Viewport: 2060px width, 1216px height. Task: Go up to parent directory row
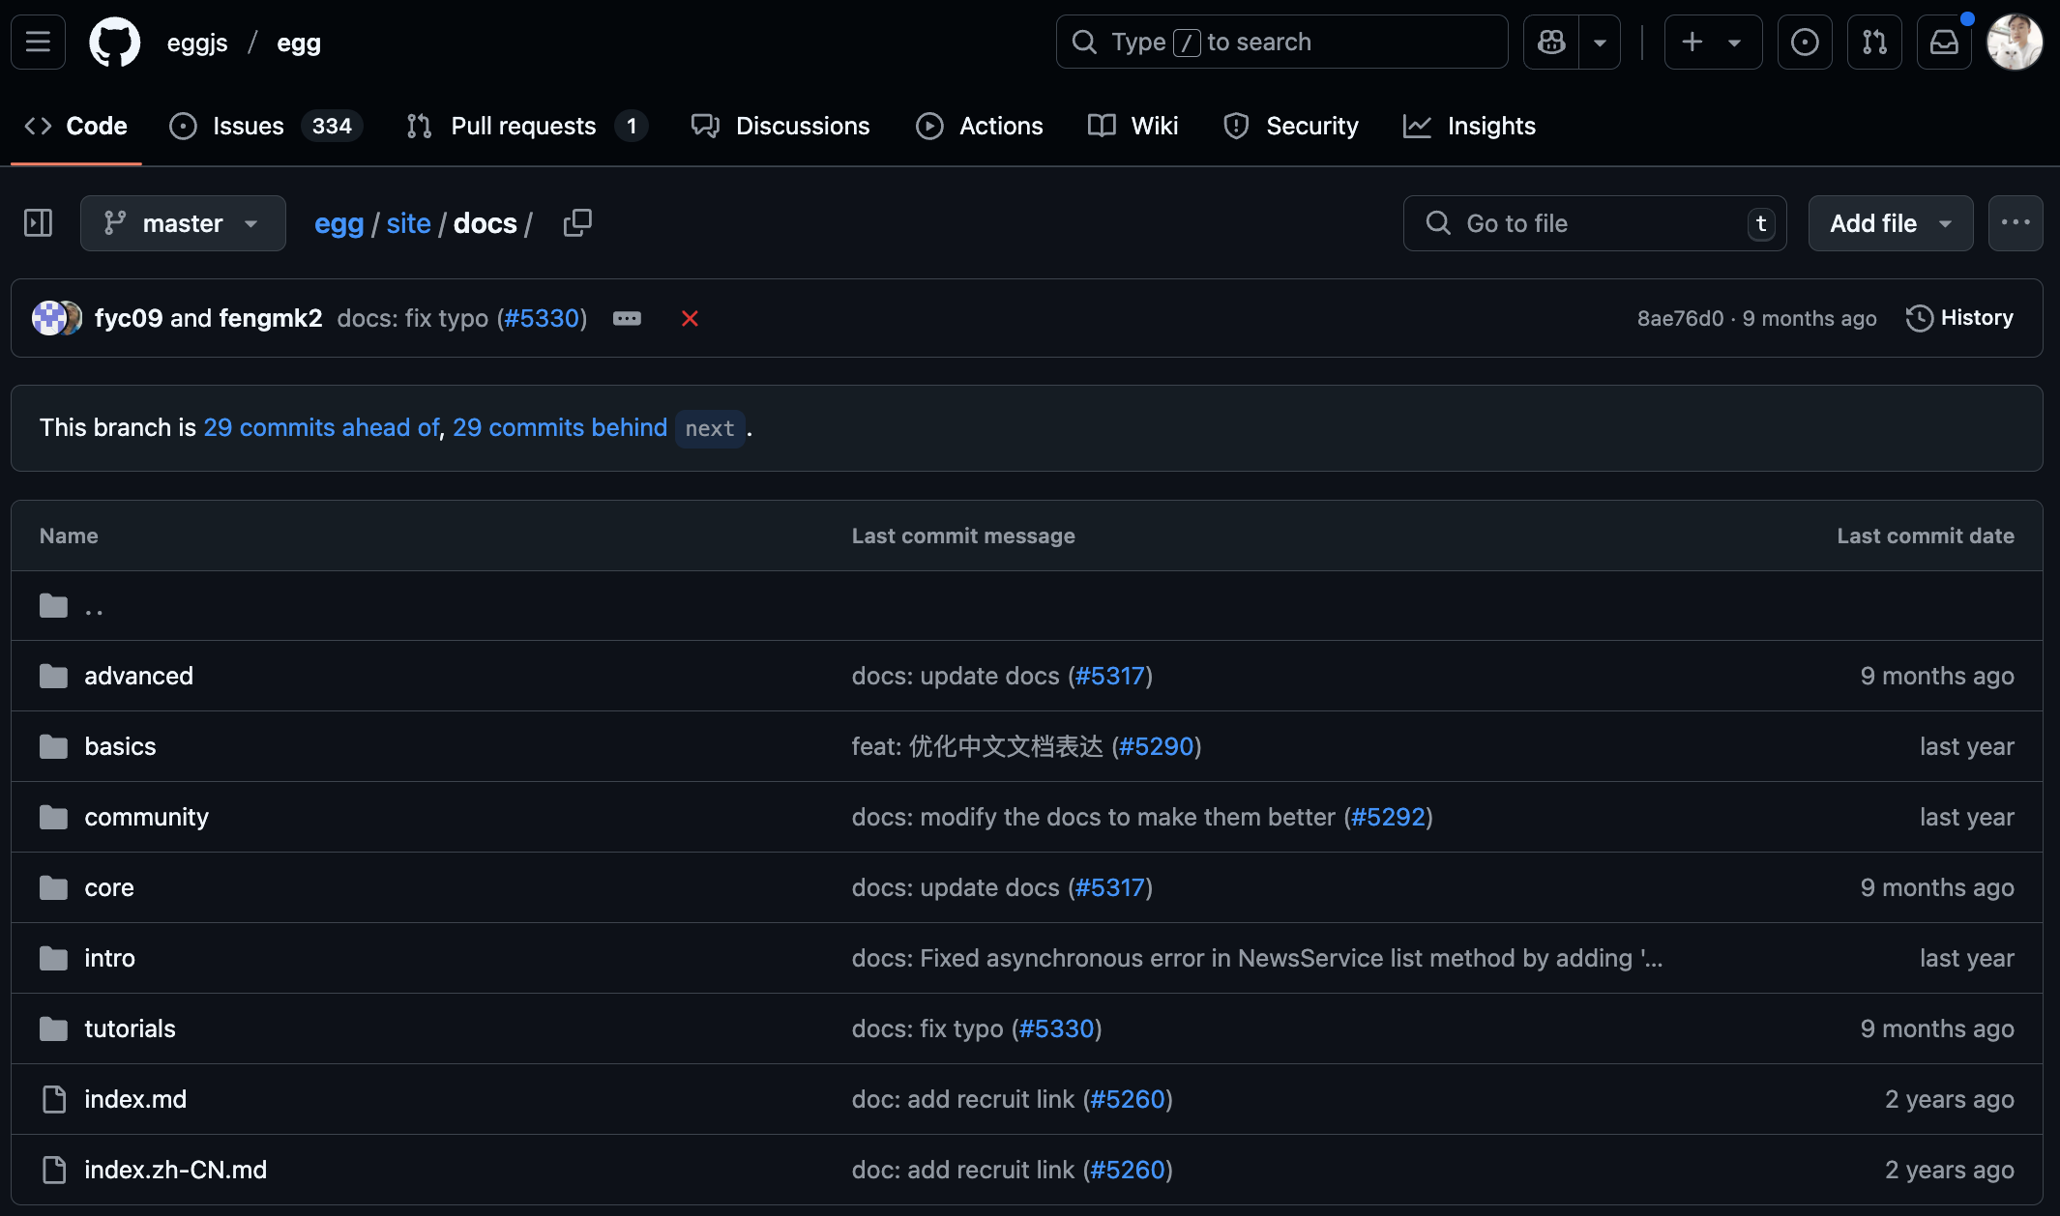click(x=1027, y=606)
